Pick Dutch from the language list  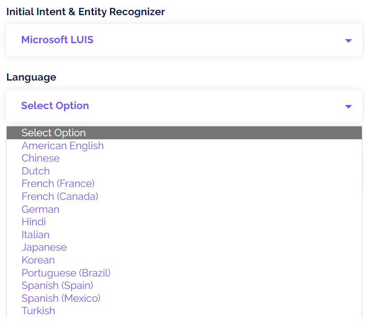[x=36, y=171]
